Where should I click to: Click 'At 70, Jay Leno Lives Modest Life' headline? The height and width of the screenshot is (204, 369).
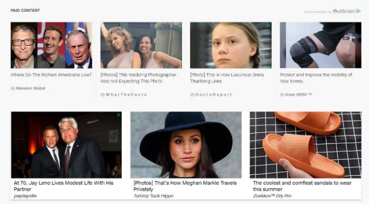coord(64,186)
